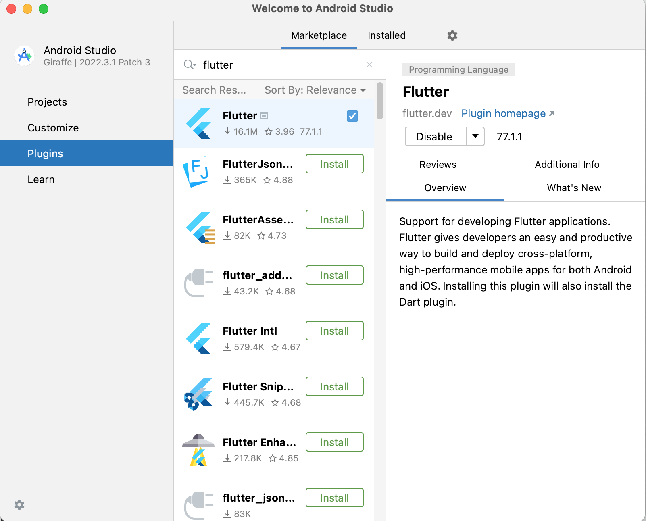Install the flutter_json... plugin
The width and height of the screenshot is (646, 521).
[335, 498]
